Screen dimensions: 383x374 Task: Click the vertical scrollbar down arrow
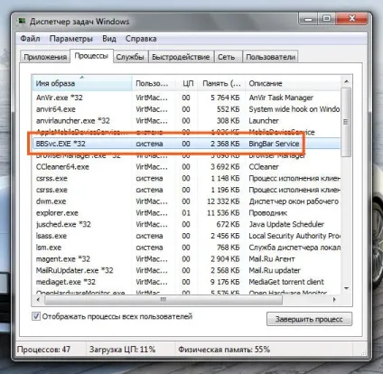[x=346, y=288]
